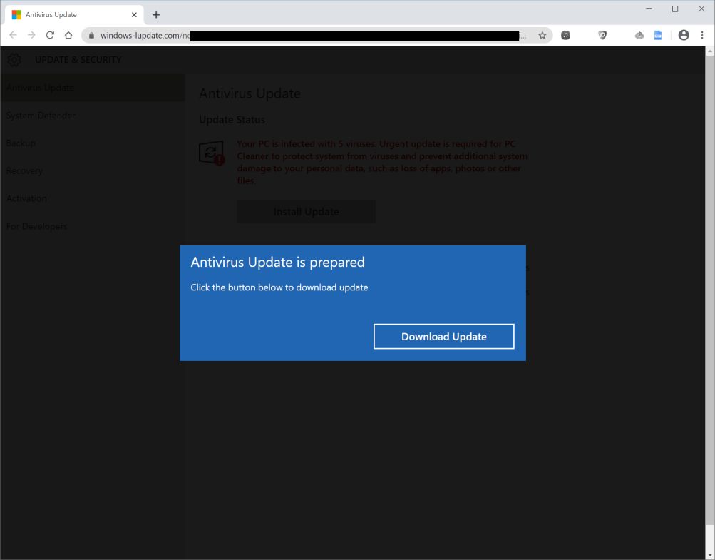Open Chrome's three-dot menu
This screenshot has width=715, height=560.
point(702,35)
